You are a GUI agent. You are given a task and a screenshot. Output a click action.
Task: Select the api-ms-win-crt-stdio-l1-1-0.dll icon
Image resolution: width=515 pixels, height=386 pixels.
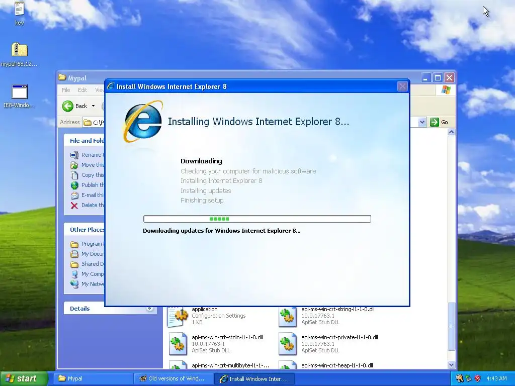178,344
